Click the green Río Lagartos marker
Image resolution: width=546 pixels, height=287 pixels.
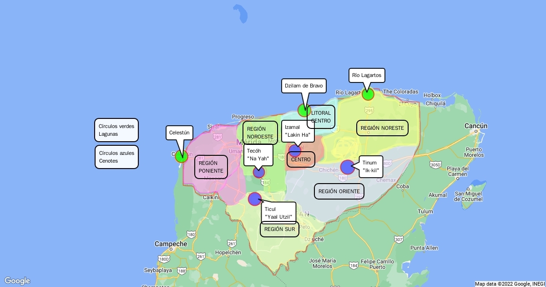[368, 94]
